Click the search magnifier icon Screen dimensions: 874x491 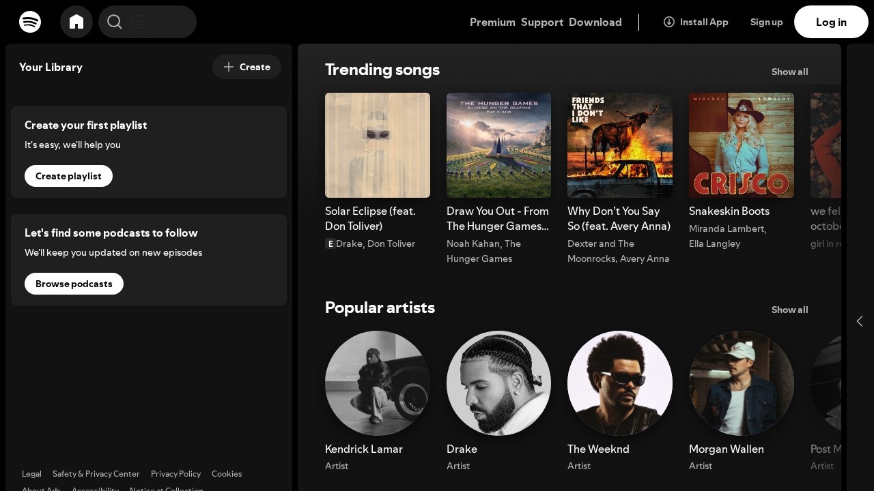pyautogui.click(x=115, y=22)
